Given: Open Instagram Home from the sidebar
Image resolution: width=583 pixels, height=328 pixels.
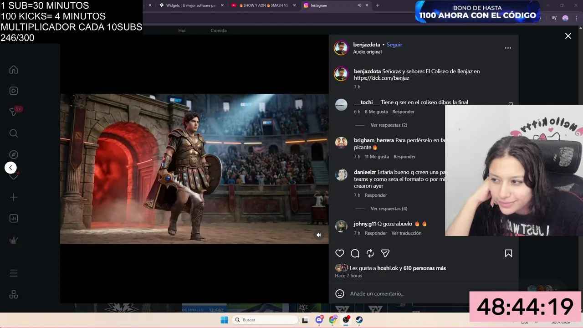Looking at the screenshot, I should point(14,70).
